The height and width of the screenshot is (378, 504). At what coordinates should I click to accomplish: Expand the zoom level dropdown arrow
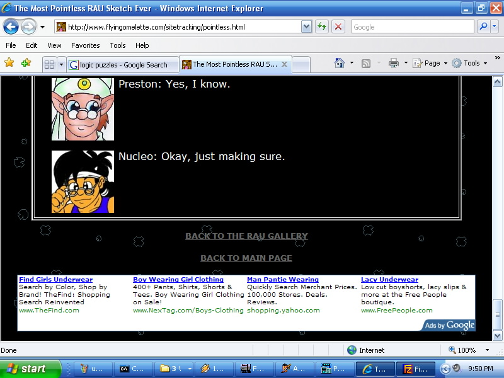[487, 350]
